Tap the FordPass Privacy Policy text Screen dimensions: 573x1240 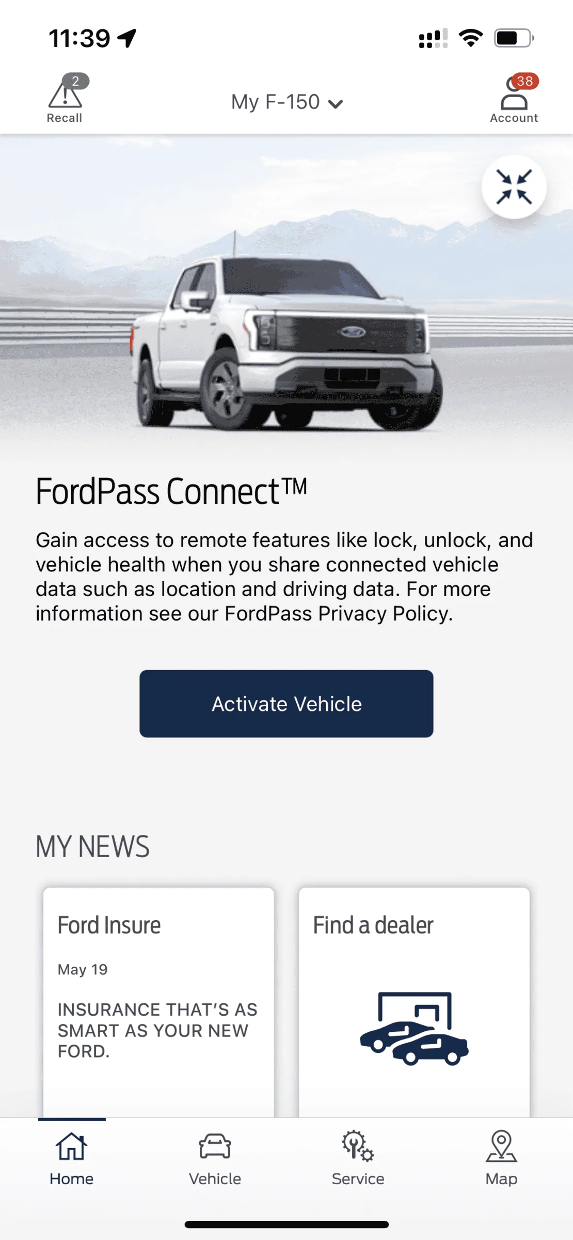click(x=338, y=613)
